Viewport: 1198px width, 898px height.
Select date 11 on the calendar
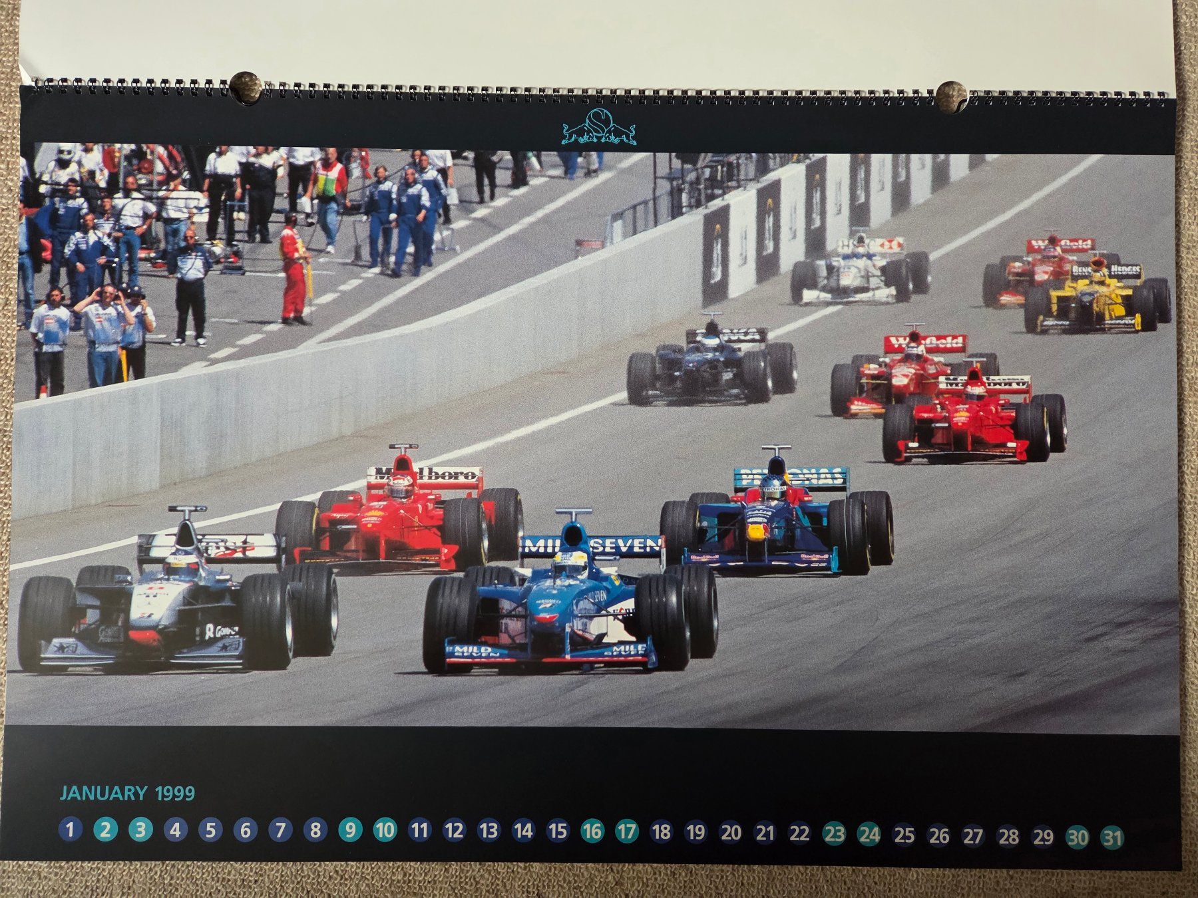[419, 830]
